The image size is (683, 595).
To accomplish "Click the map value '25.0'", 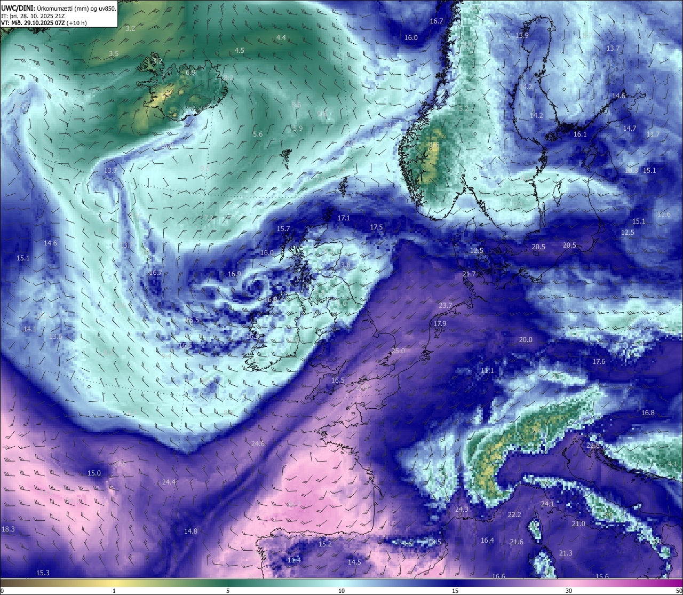I will [398, 351].
